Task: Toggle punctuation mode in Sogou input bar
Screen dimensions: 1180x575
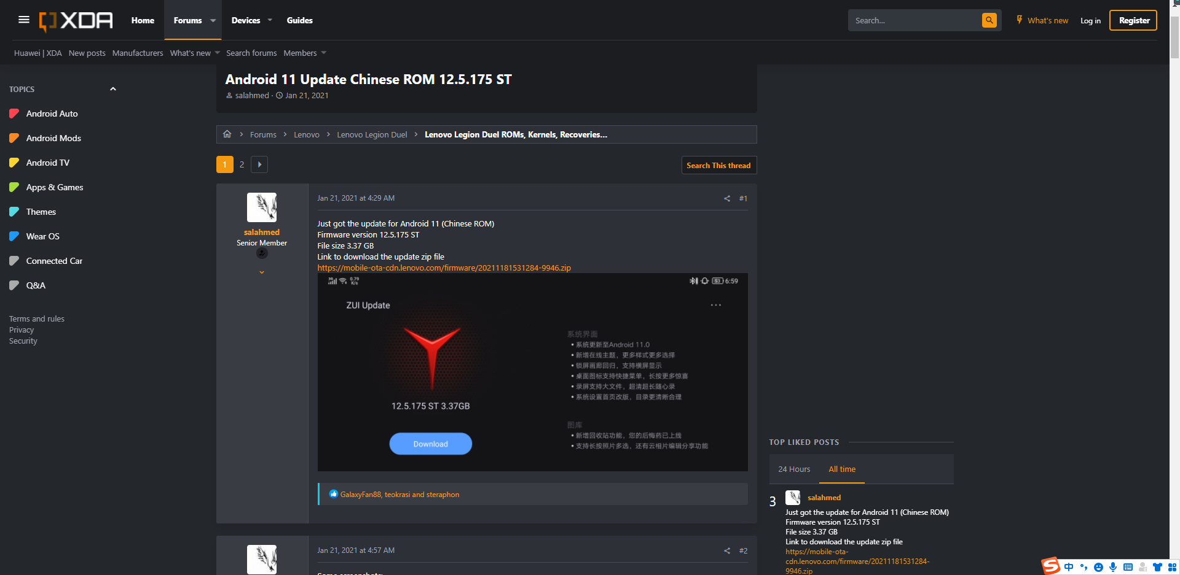Action: 1084,567
